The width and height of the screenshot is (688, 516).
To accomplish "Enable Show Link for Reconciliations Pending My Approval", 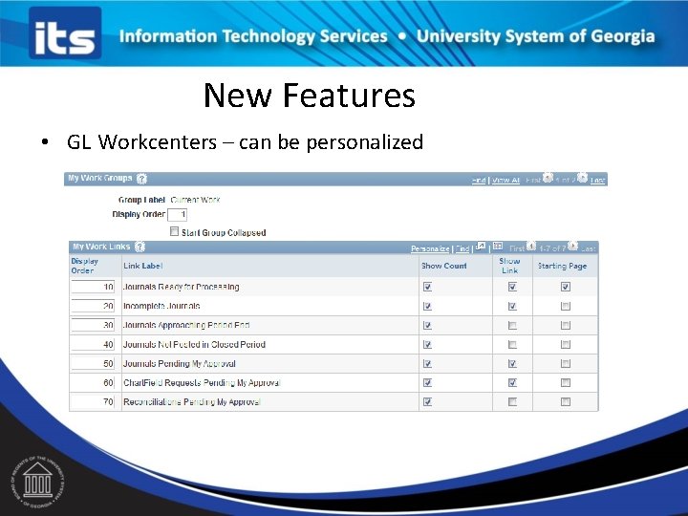I will [x=512, y=401].
